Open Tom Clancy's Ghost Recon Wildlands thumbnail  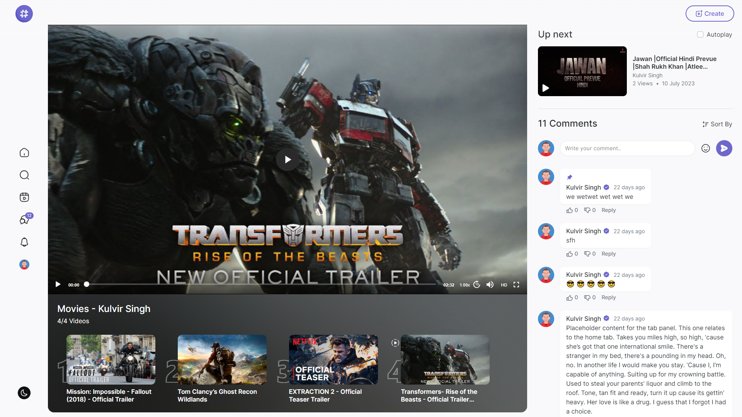coord(222,359)
